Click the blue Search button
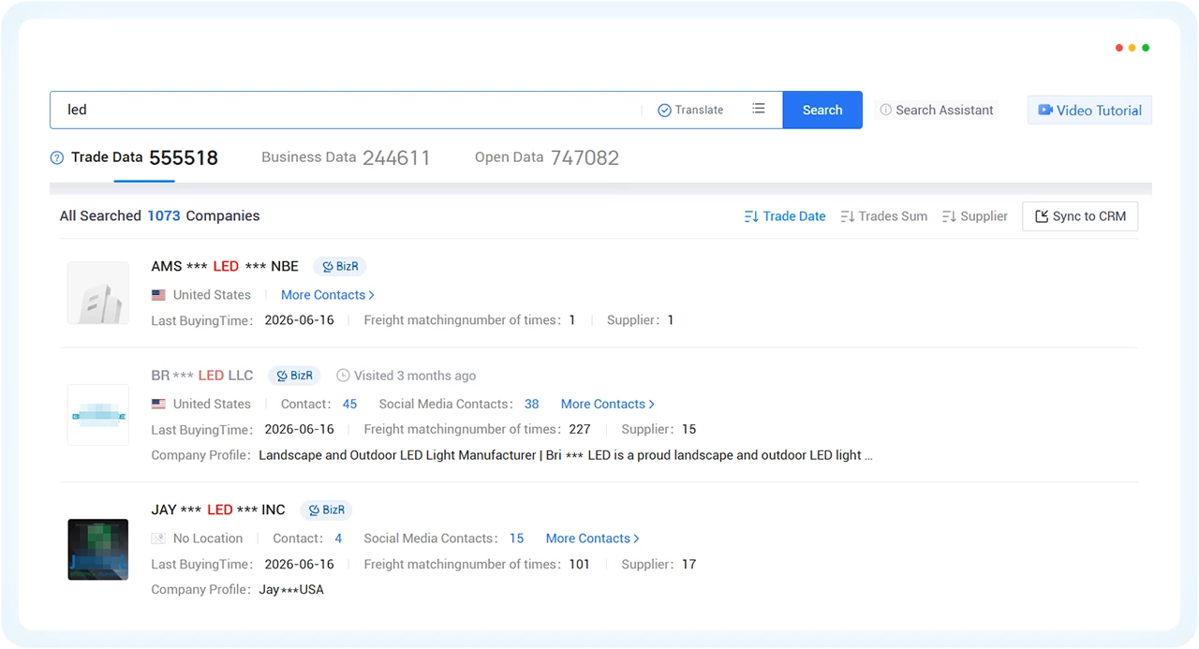Viewport: 1199px width, 649px height. pyautogui.click(x=822, y=110)
